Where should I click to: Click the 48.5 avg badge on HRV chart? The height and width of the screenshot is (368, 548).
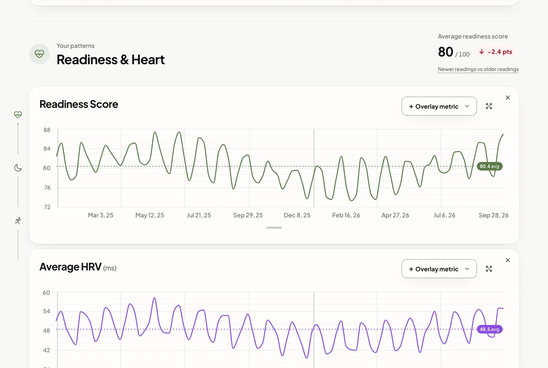coord(489,329)
